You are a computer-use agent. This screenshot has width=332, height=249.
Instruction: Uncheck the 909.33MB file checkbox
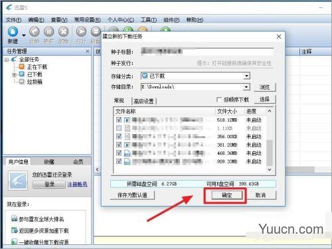point(119,161)
